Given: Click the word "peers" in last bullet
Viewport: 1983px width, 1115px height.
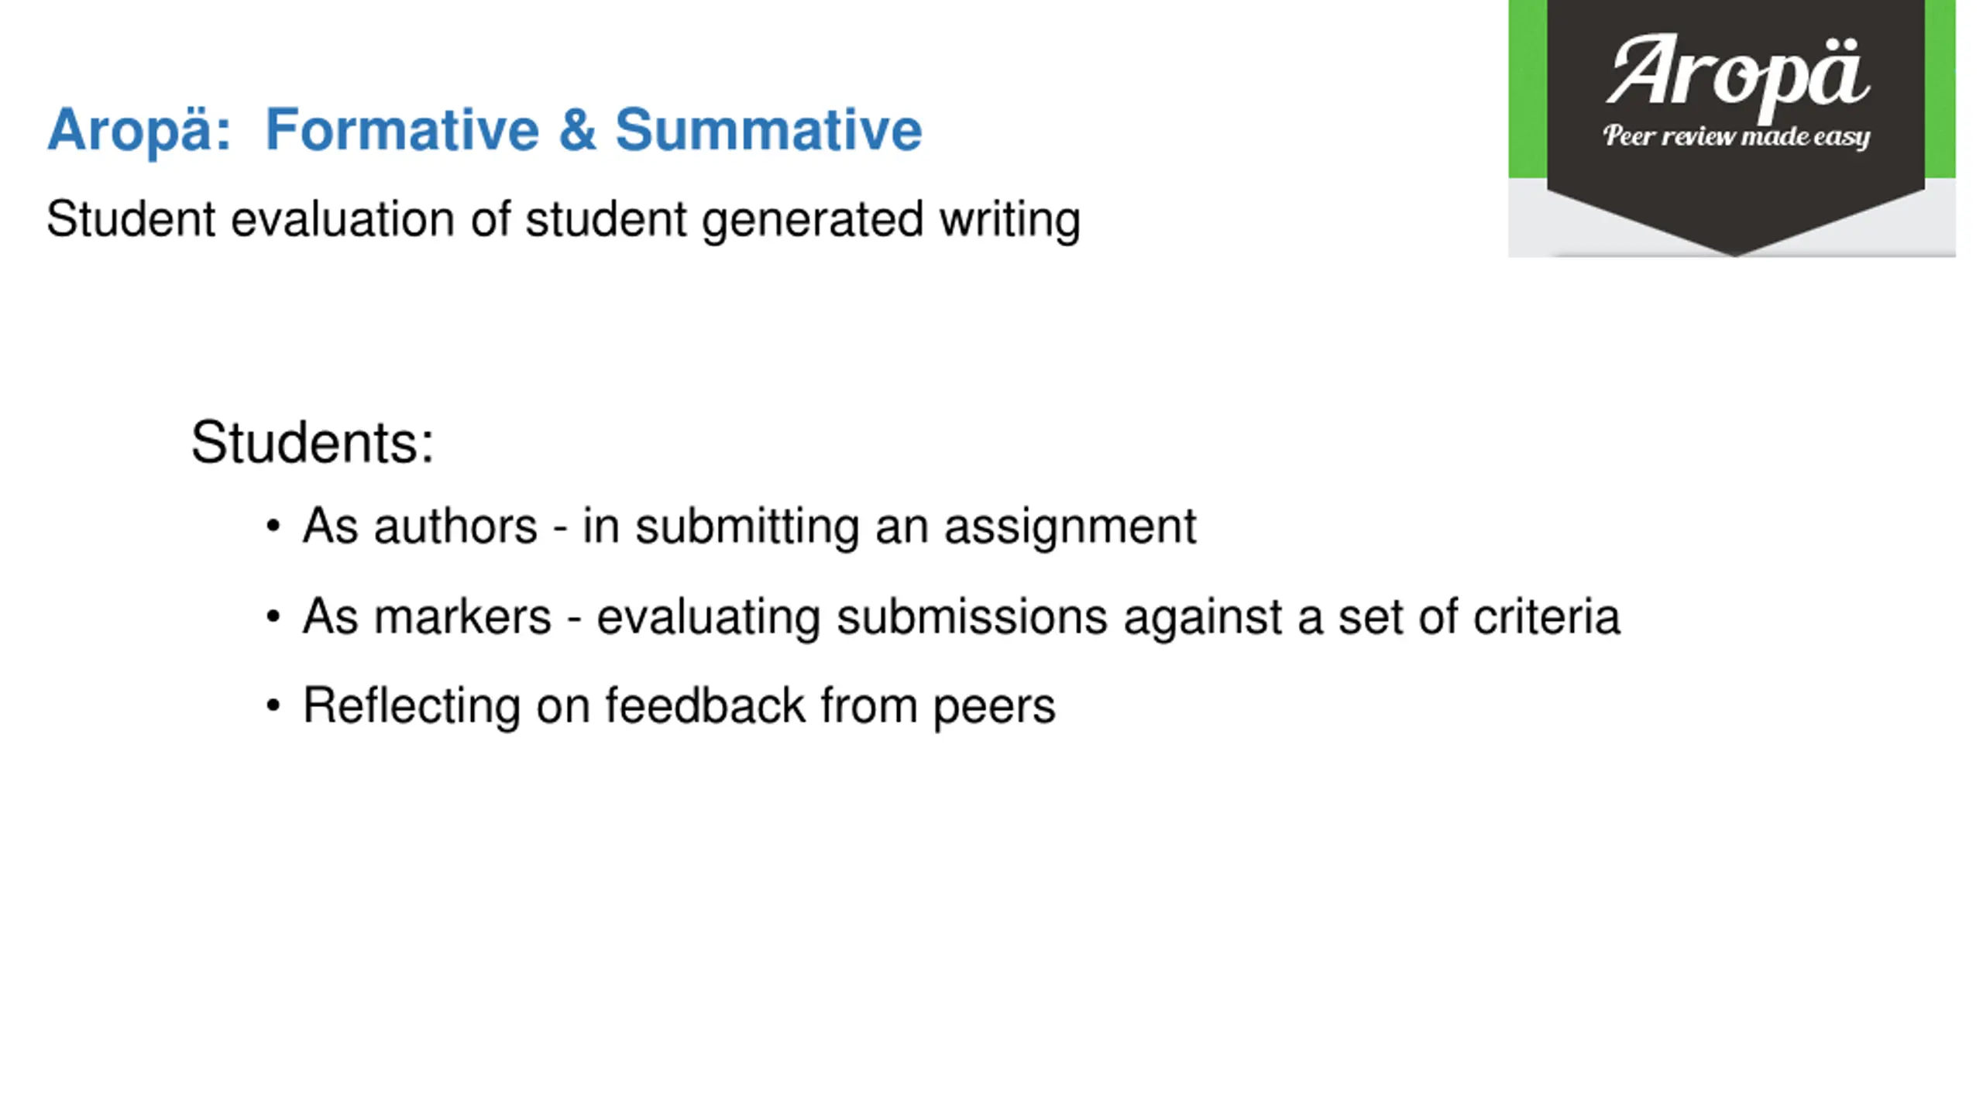Looking at the screenshot, I should coord(994,707).
